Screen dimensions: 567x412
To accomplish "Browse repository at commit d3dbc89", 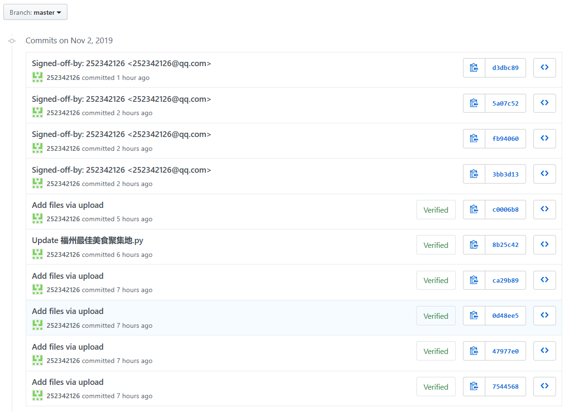I will (545, 68).
